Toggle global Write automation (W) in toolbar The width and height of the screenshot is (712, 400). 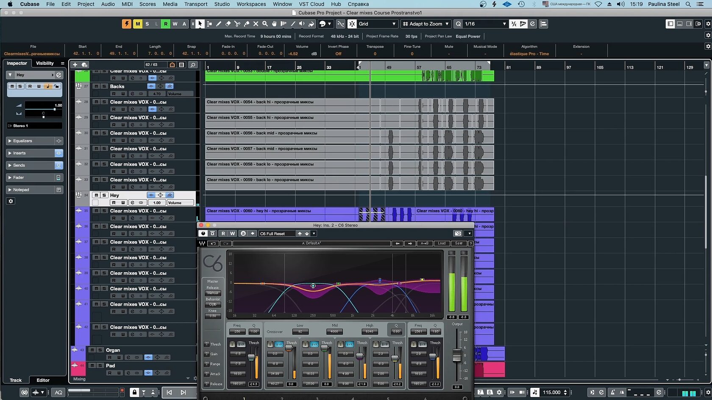[175, 24]
